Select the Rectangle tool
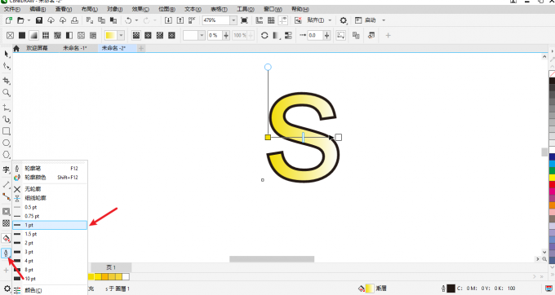This screenshot has width=555, height=295. [7, 131]
